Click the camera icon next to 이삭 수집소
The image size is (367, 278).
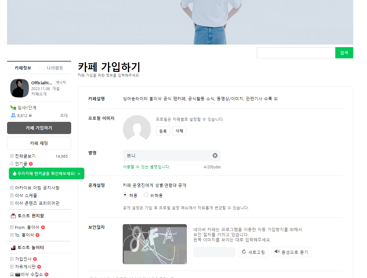[x=17, y=274]
